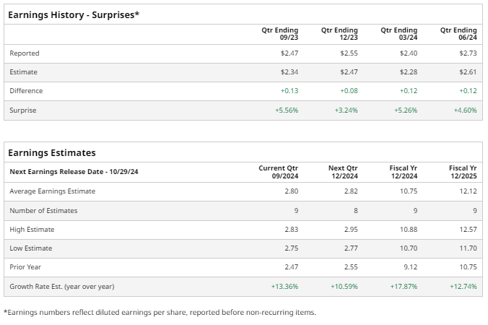Click the Earnings History - Surprises heading

[x=73, y=14]
